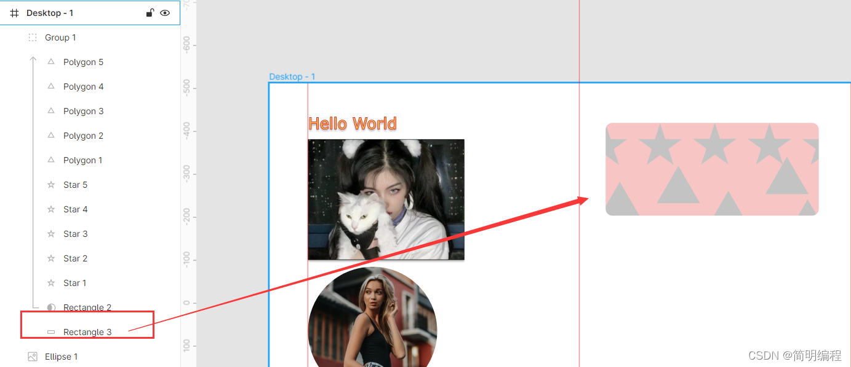This screenshot has height=367, width=851.
Task: Select the girl with white cat image
Action: [386, 199]
